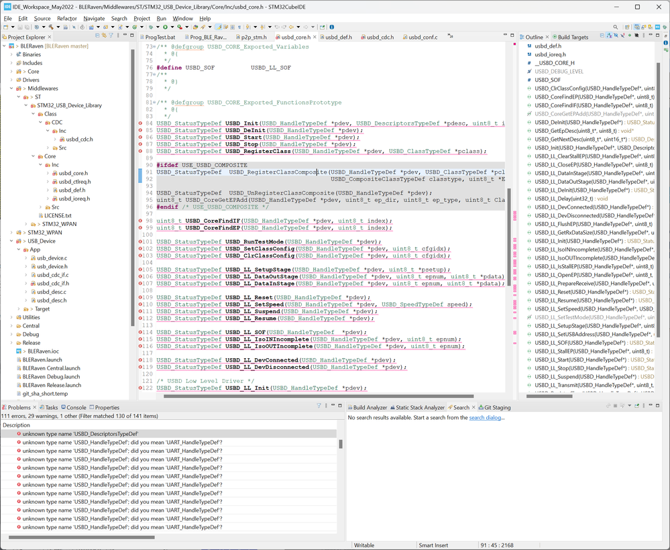The height and width of the screenshot is (550, 670).
Task: Switch to the Debug perspective icon
Action: [x=665, y=27]
